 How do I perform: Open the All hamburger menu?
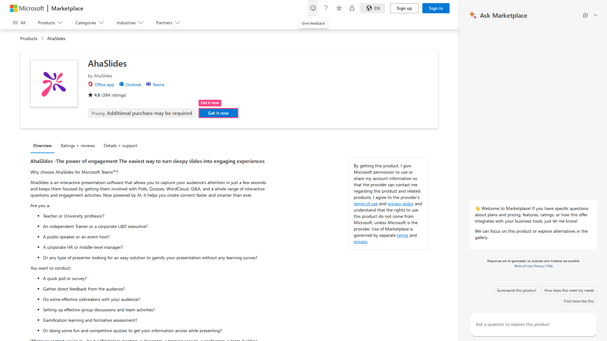pos(19,23)
